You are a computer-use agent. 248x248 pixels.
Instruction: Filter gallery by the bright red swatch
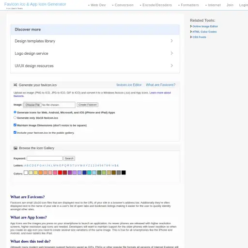click(x=60, y=173)
